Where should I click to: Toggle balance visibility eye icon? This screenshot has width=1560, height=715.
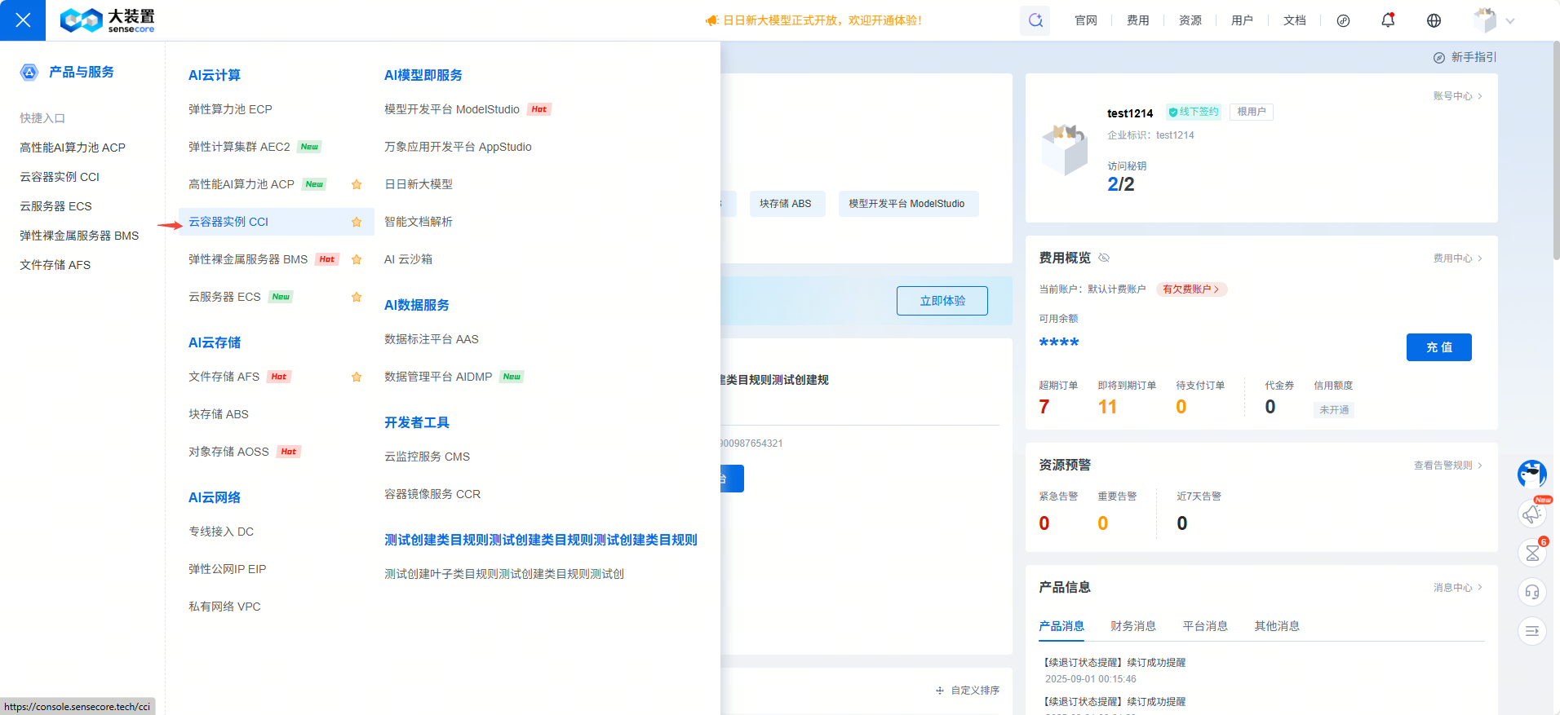1104,258
